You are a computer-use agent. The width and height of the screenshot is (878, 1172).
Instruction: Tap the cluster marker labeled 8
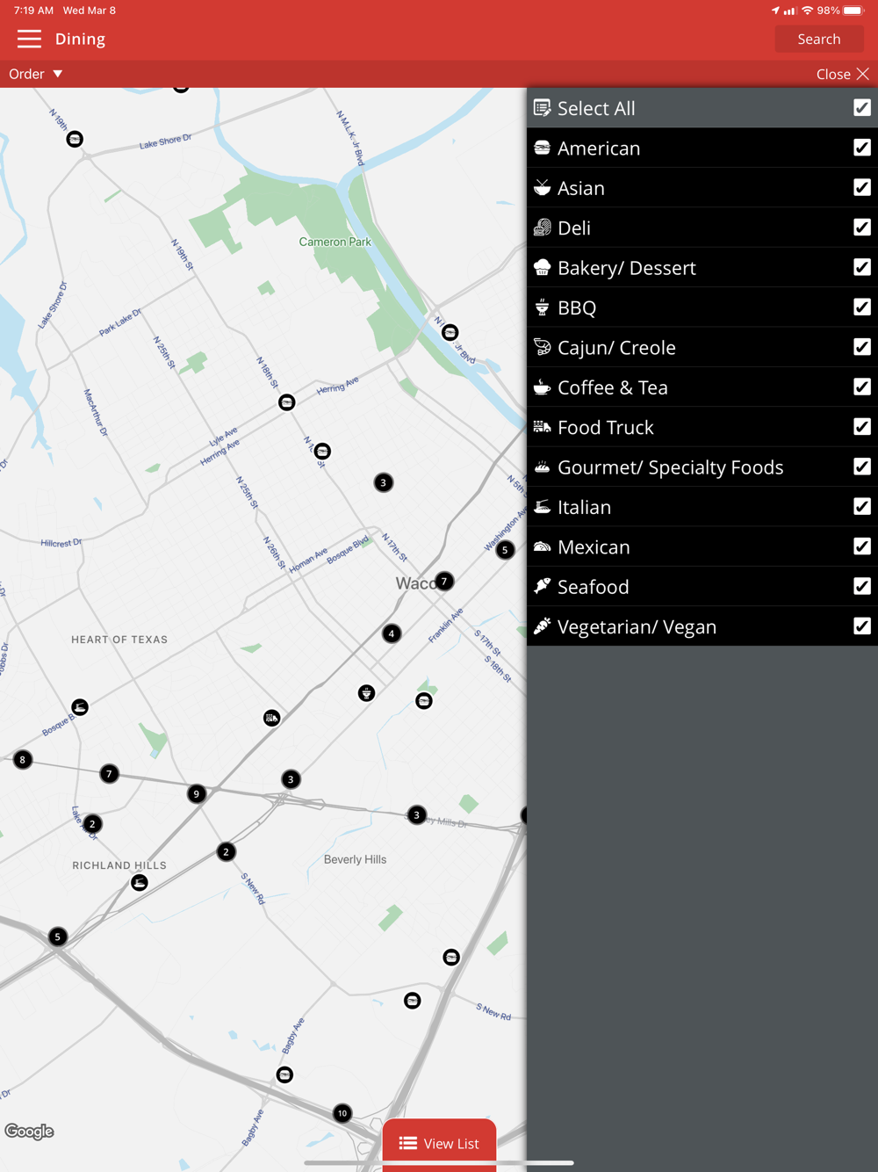coord(23,759)
